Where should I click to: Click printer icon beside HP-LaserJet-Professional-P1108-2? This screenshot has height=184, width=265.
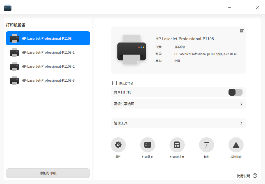click(x=14, y=66)
